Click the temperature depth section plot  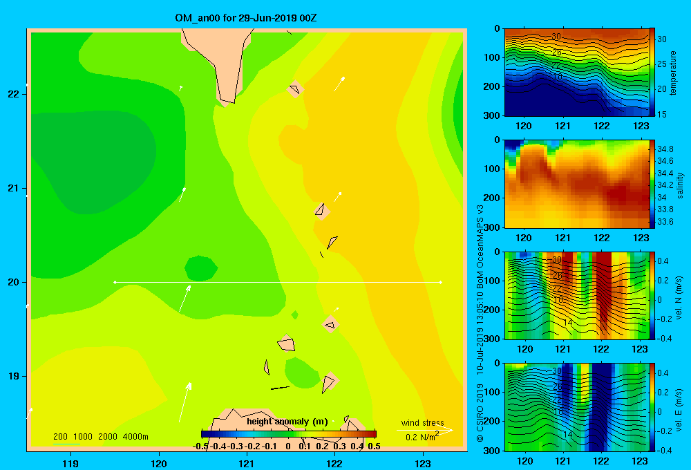pos(577,73)
